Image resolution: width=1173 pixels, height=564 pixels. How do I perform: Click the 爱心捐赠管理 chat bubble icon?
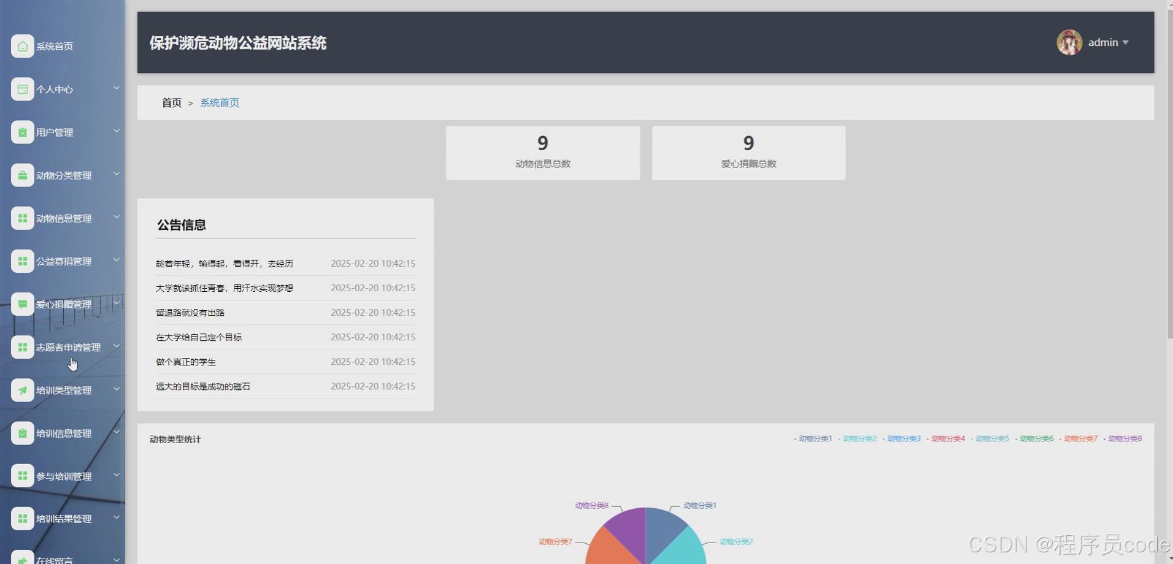pos(23,304)
